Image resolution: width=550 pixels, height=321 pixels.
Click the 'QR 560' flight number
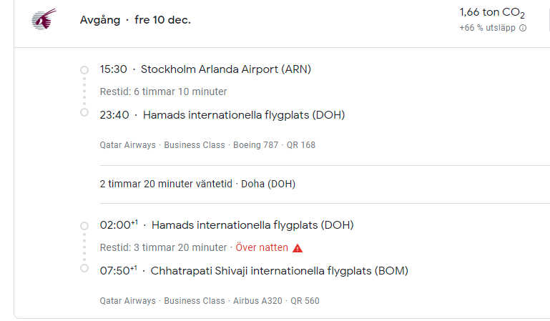pos(303,301)
